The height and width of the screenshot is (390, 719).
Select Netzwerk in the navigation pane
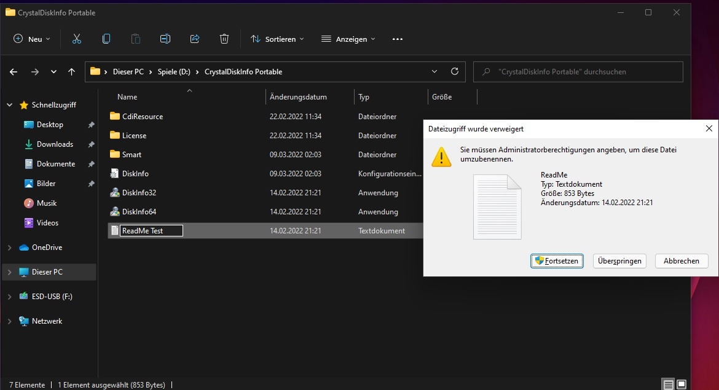coord(47,321)
